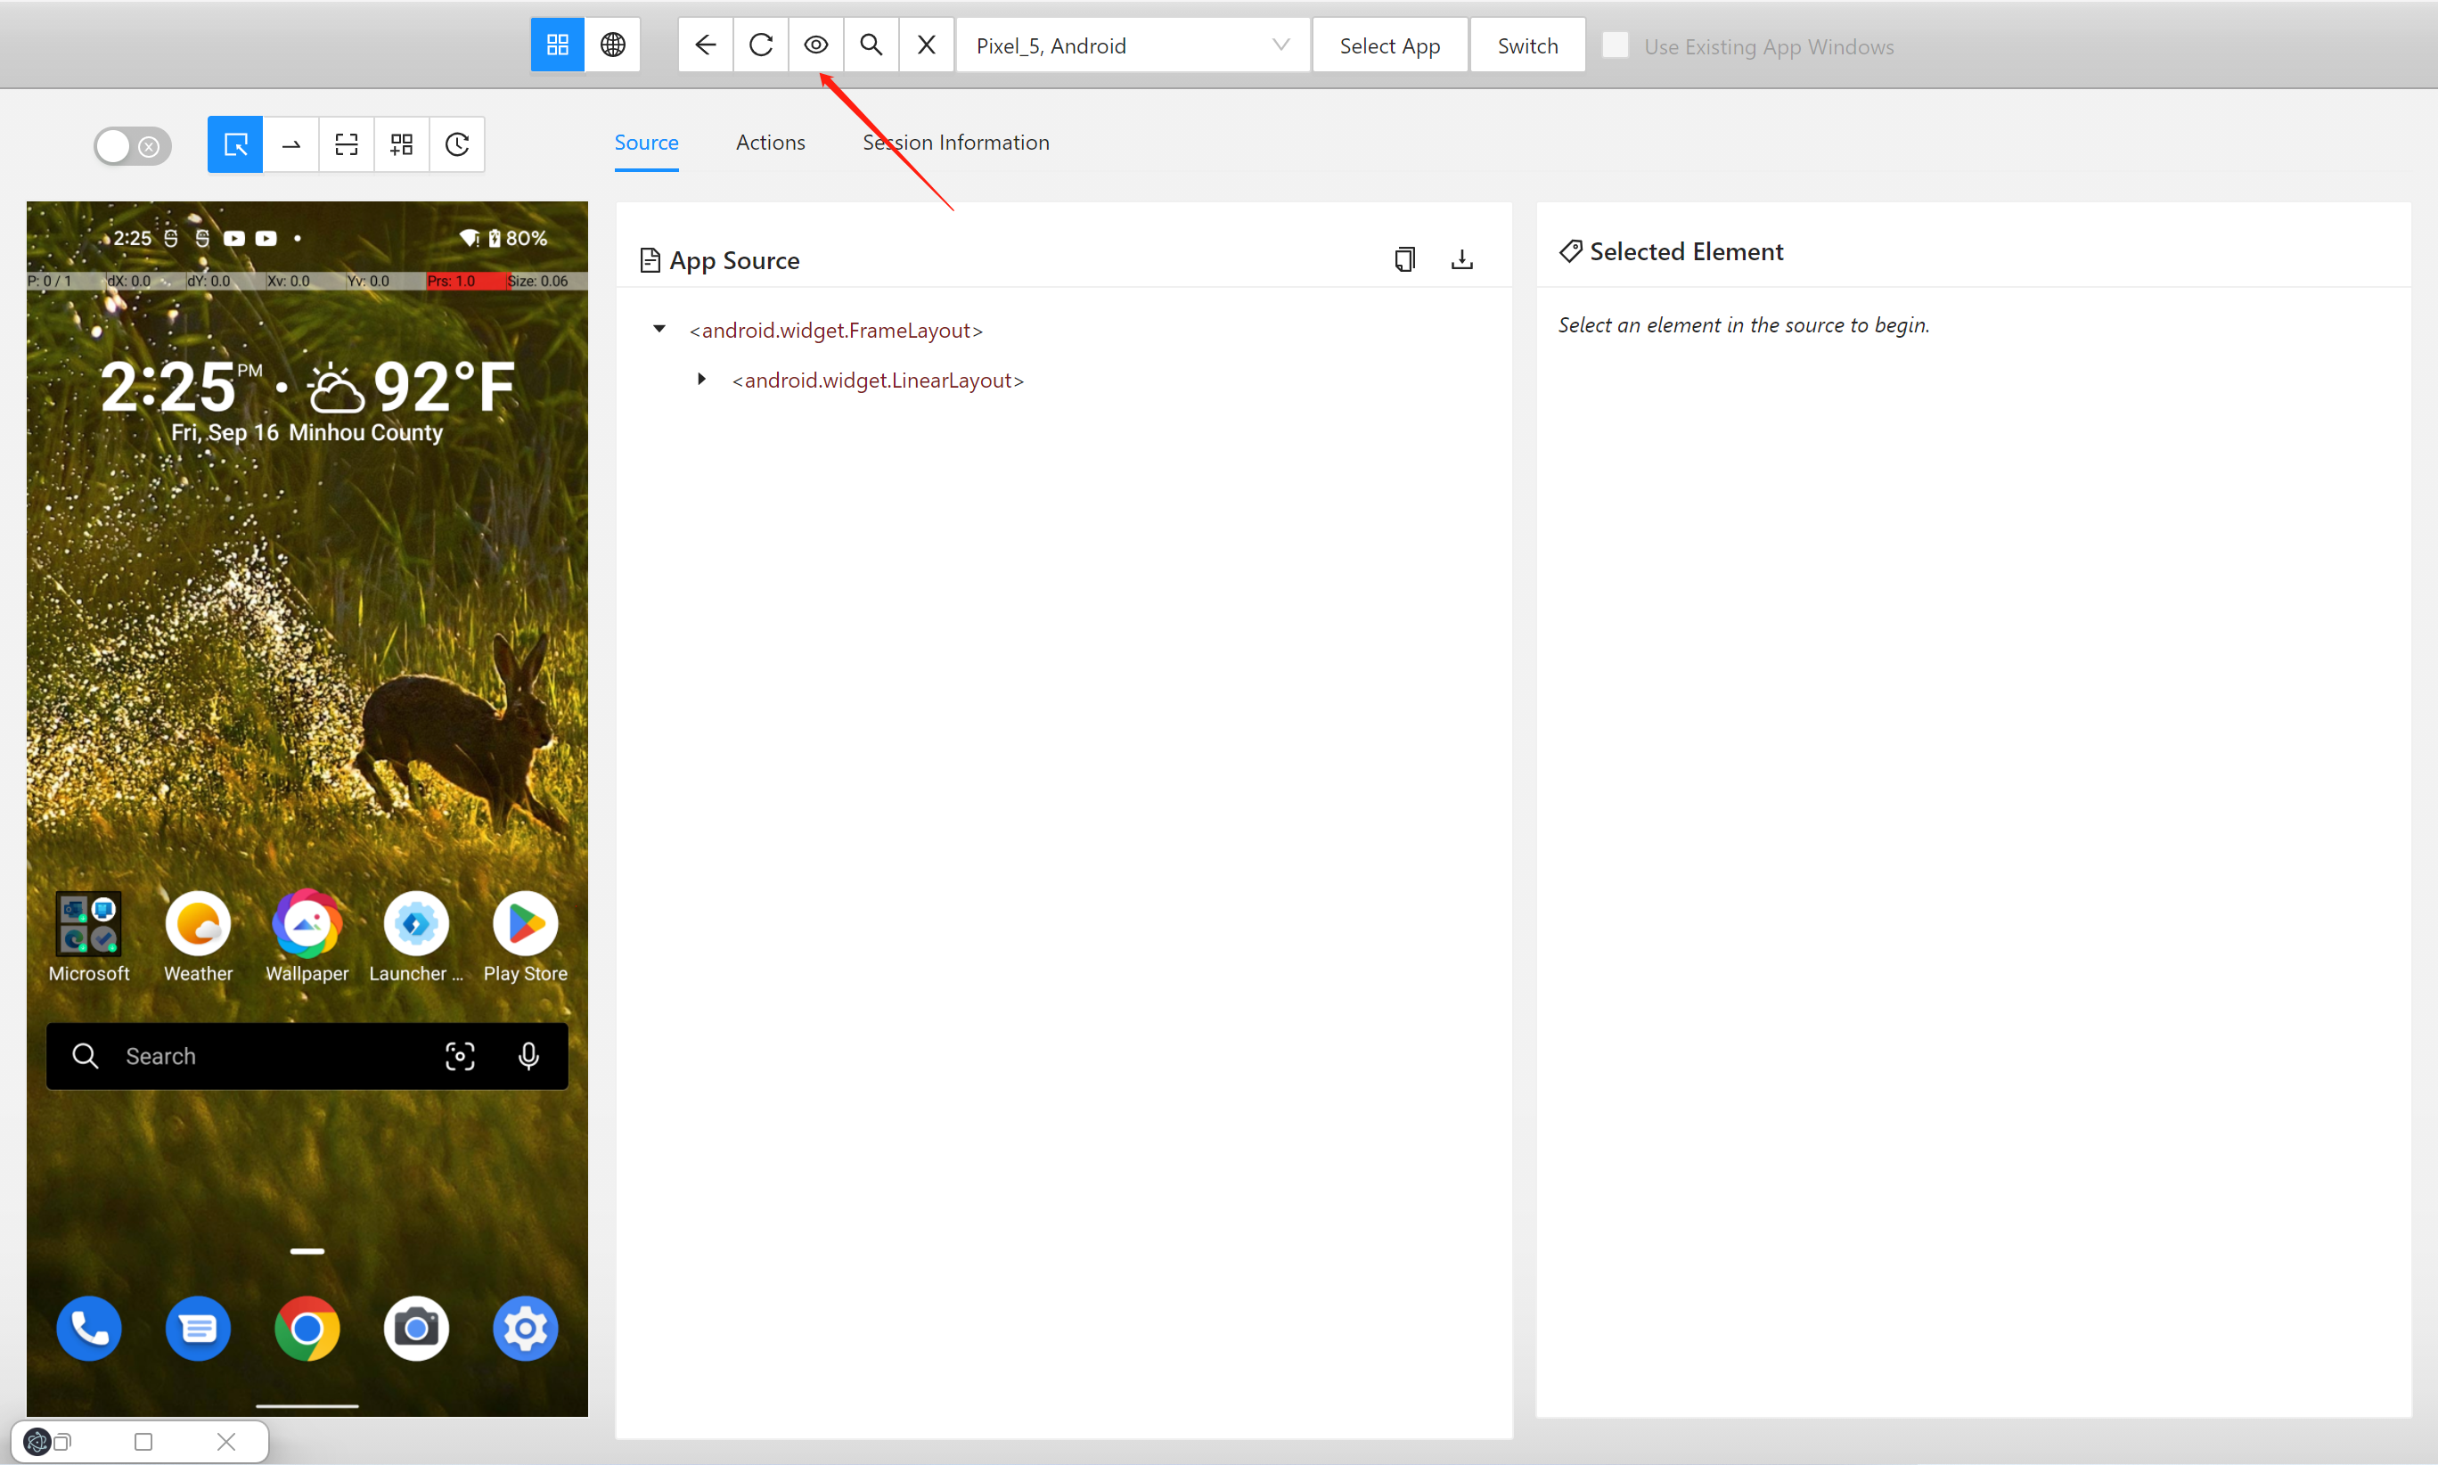Open the search for element magnifier icon

coord(871,45)
